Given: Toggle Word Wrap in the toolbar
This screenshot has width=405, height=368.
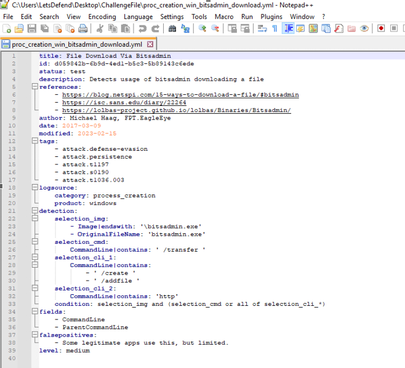Looking at the screenshot, I should coord(262,28).
